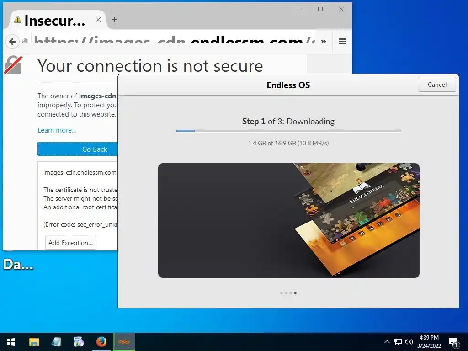The width and height of the screenshot is (468, 351).
Task: Select the first slideshow page dot
Action: [x=282, y=293]
